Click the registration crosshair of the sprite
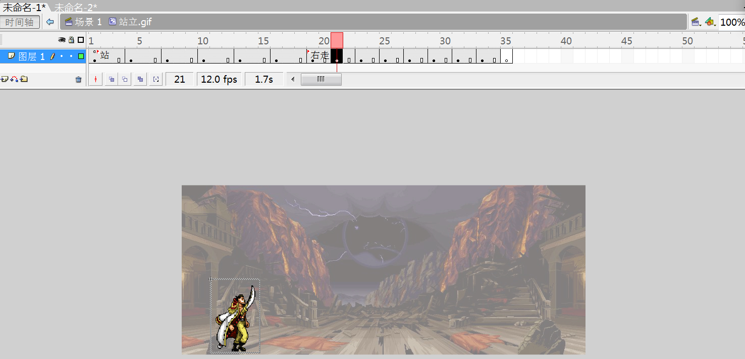 tap(211, 279)
